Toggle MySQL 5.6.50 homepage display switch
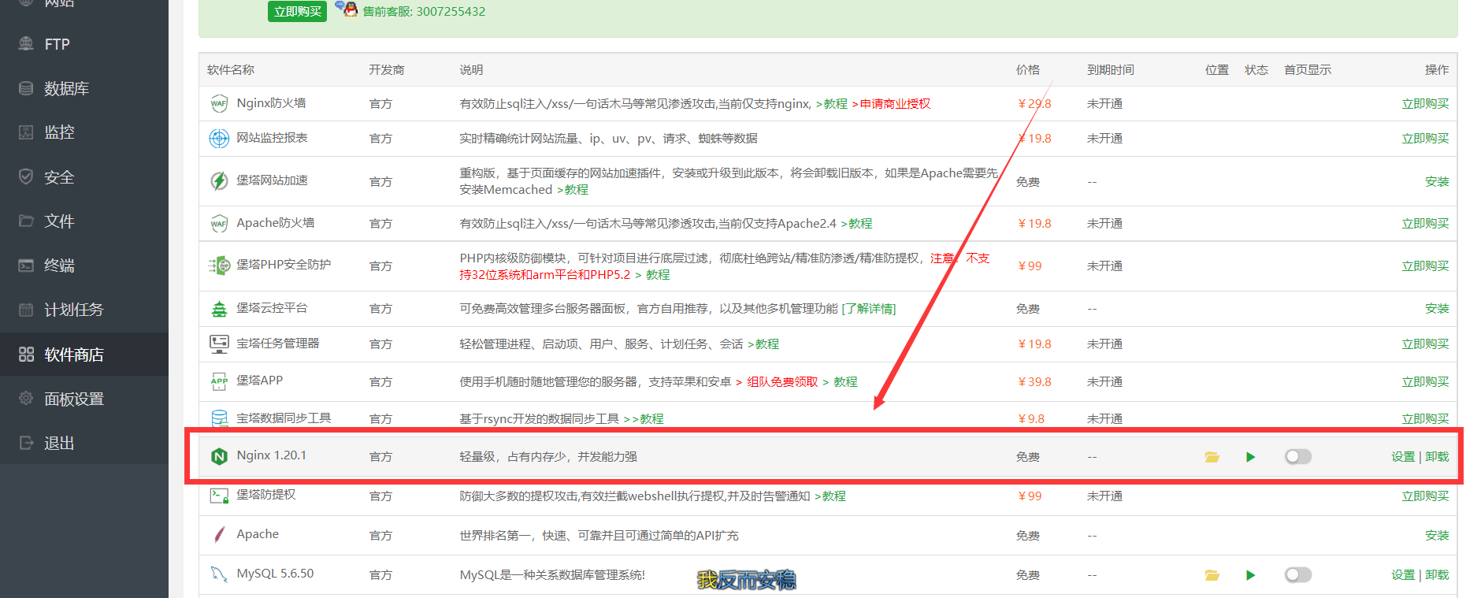 coord(1297,574)
